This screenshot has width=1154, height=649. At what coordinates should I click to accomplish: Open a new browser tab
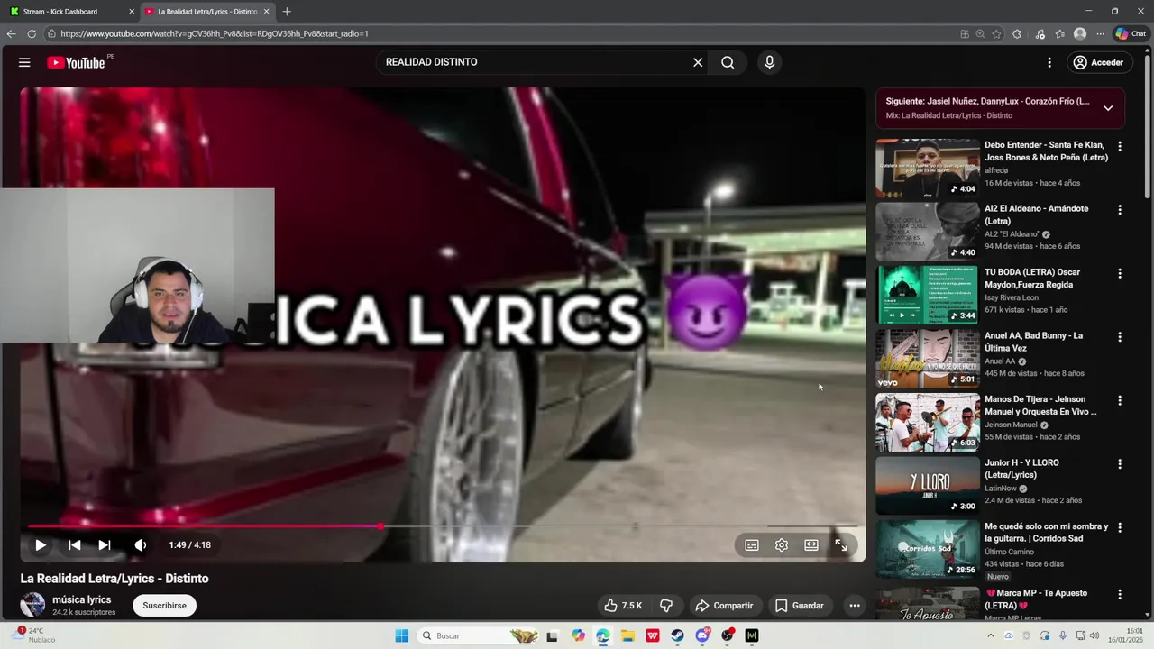coord(287,12)
